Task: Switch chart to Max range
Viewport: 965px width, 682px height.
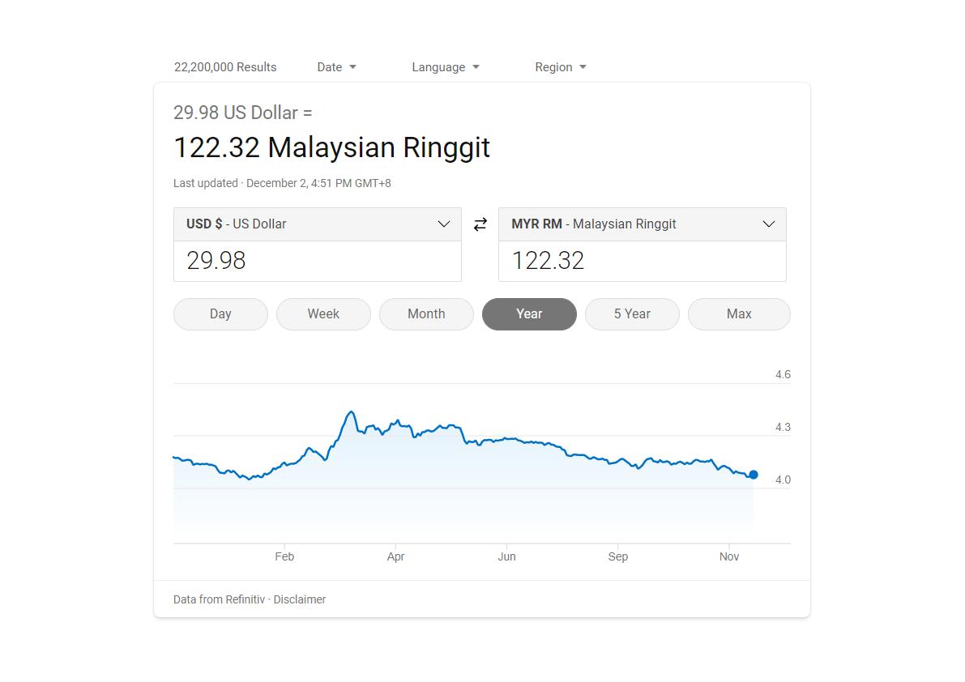Action: (x=739, y=314)
